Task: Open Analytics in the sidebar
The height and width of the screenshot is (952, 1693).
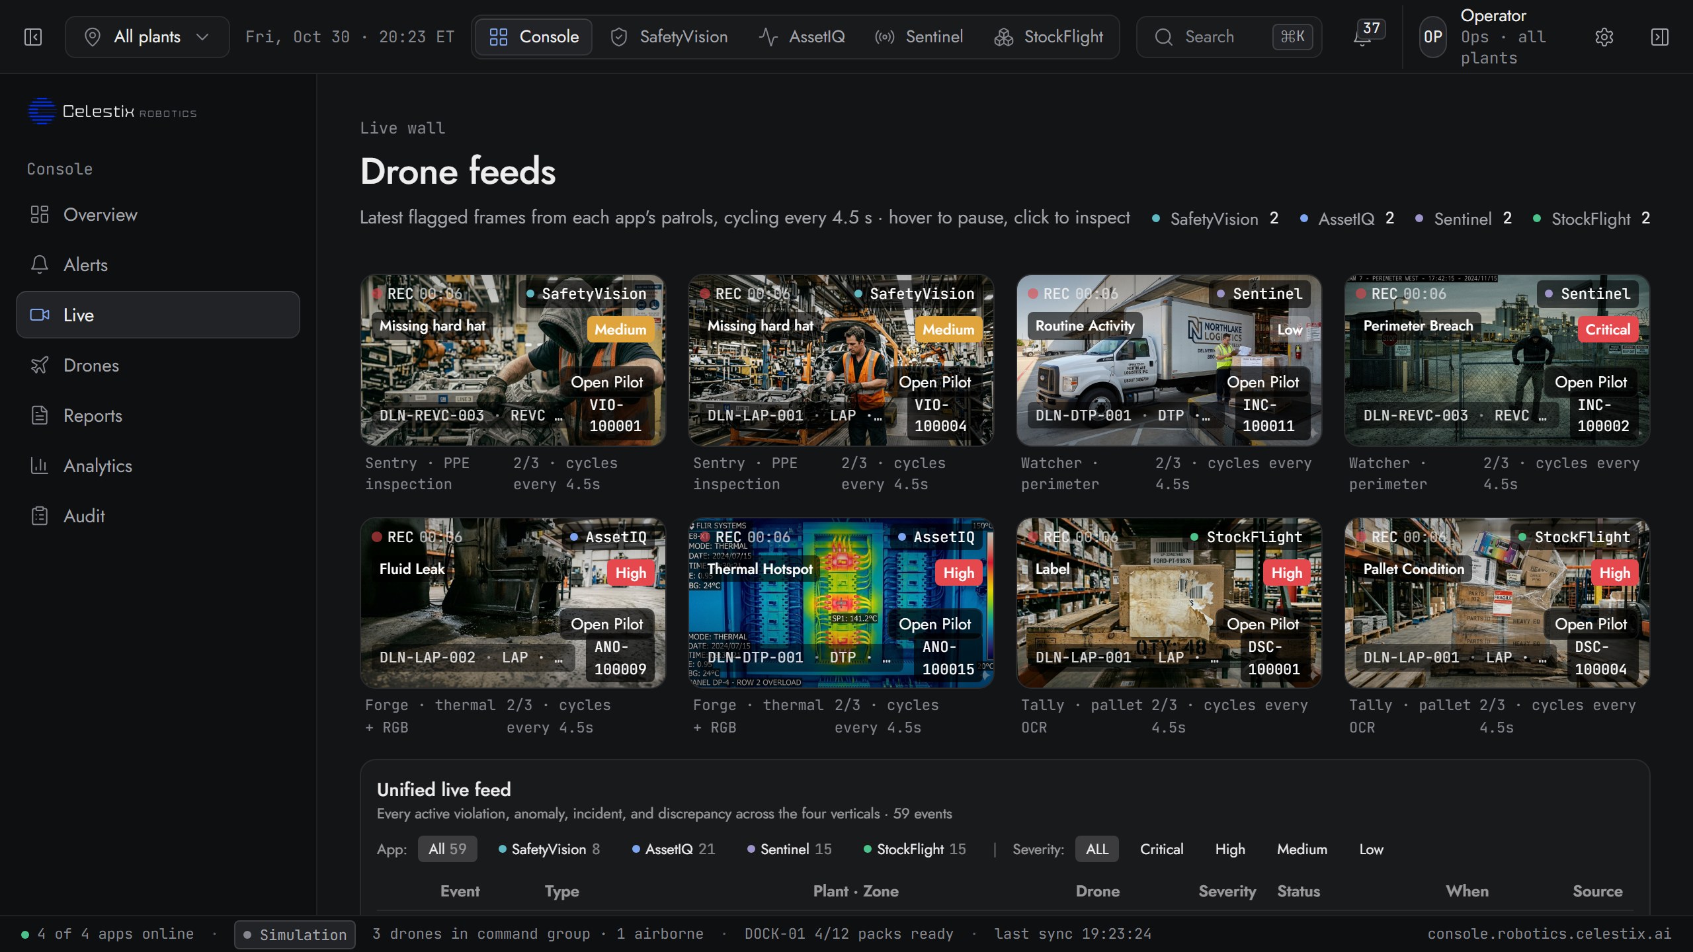Action: click(158, 466)
